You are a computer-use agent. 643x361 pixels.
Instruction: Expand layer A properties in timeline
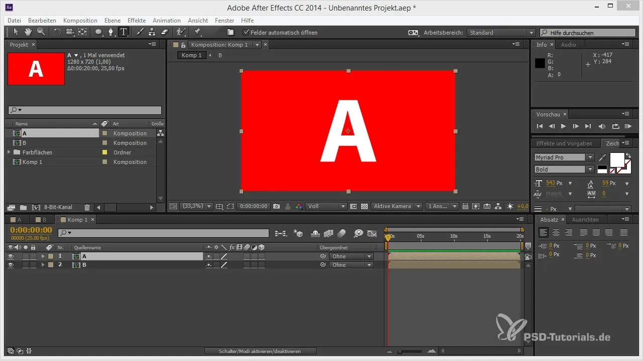[x=43, y=256]
